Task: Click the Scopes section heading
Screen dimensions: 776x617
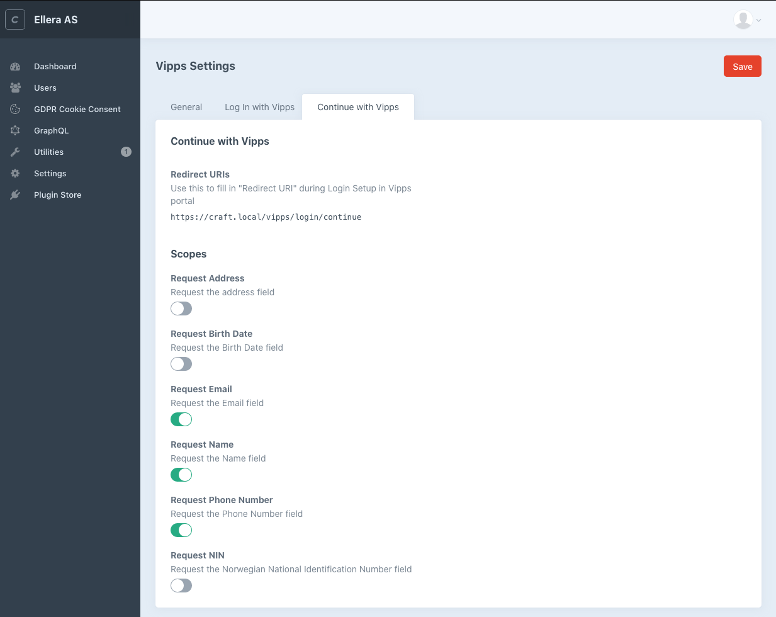Action: tap(189, 254)
